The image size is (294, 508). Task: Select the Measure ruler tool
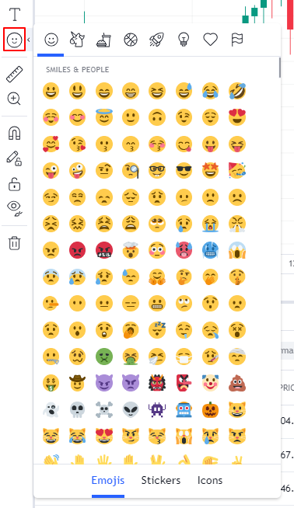pos(14,74)
